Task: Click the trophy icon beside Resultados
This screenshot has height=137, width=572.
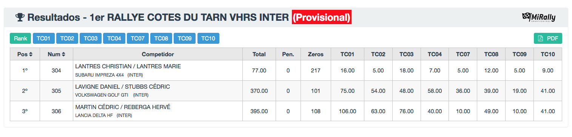Action: (20, 17)
